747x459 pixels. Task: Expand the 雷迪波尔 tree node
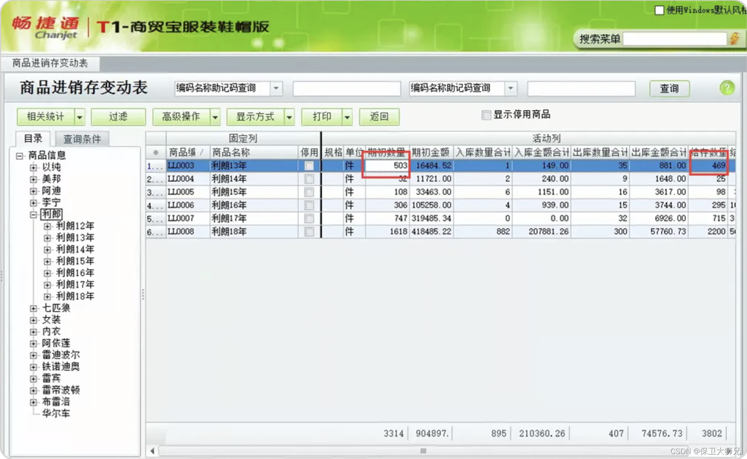click(x=34, y=355)
